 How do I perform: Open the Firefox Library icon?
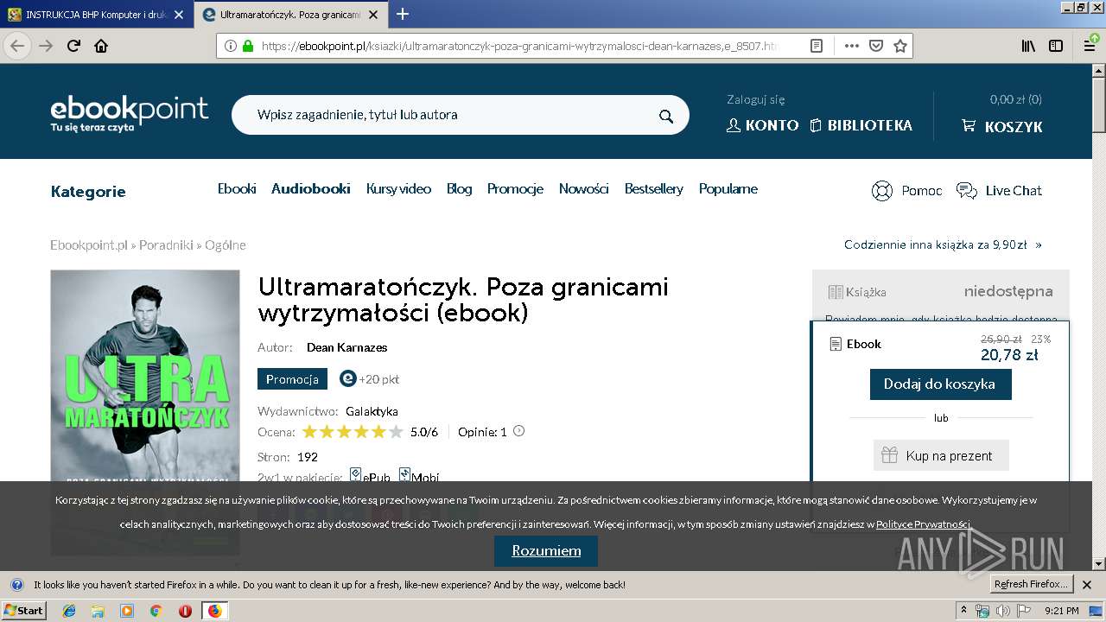(1028, 46)
